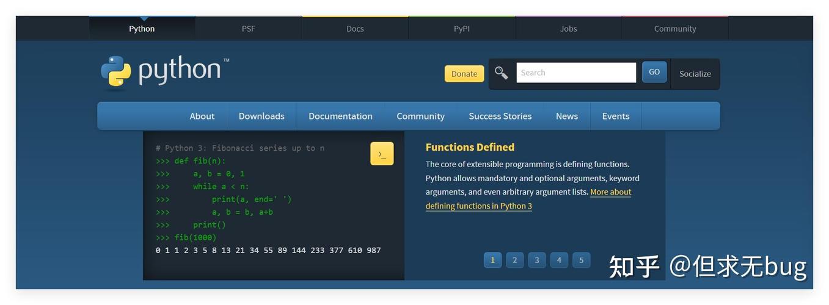Click the yellow Donate button
This screenshot has height=305, width=829.
coord(464,74)
